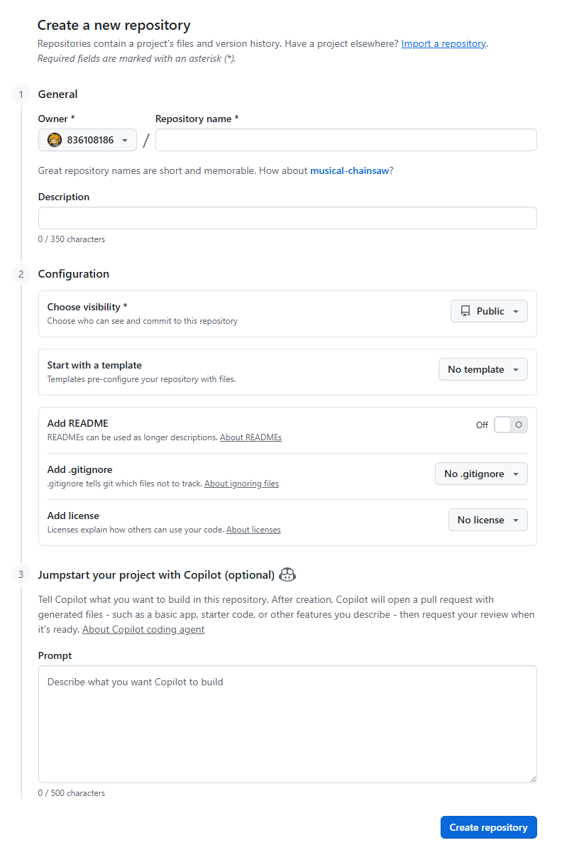Open the About ignoring files link

(x=241, y=483)
